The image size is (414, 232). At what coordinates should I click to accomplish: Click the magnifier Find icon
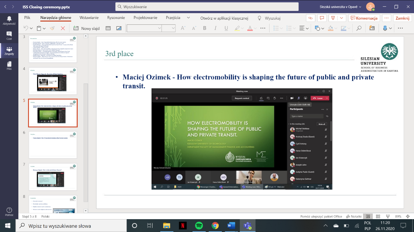coord(359,28)
